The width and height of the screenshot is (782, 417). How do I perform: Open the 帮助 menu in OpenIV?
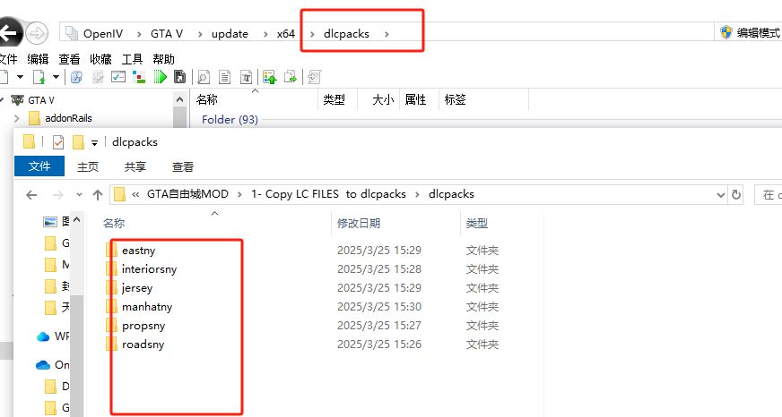163,59
